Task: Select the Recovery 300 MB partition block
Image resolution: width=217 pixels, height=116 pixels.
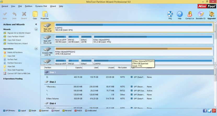Action: pos(61,39)
